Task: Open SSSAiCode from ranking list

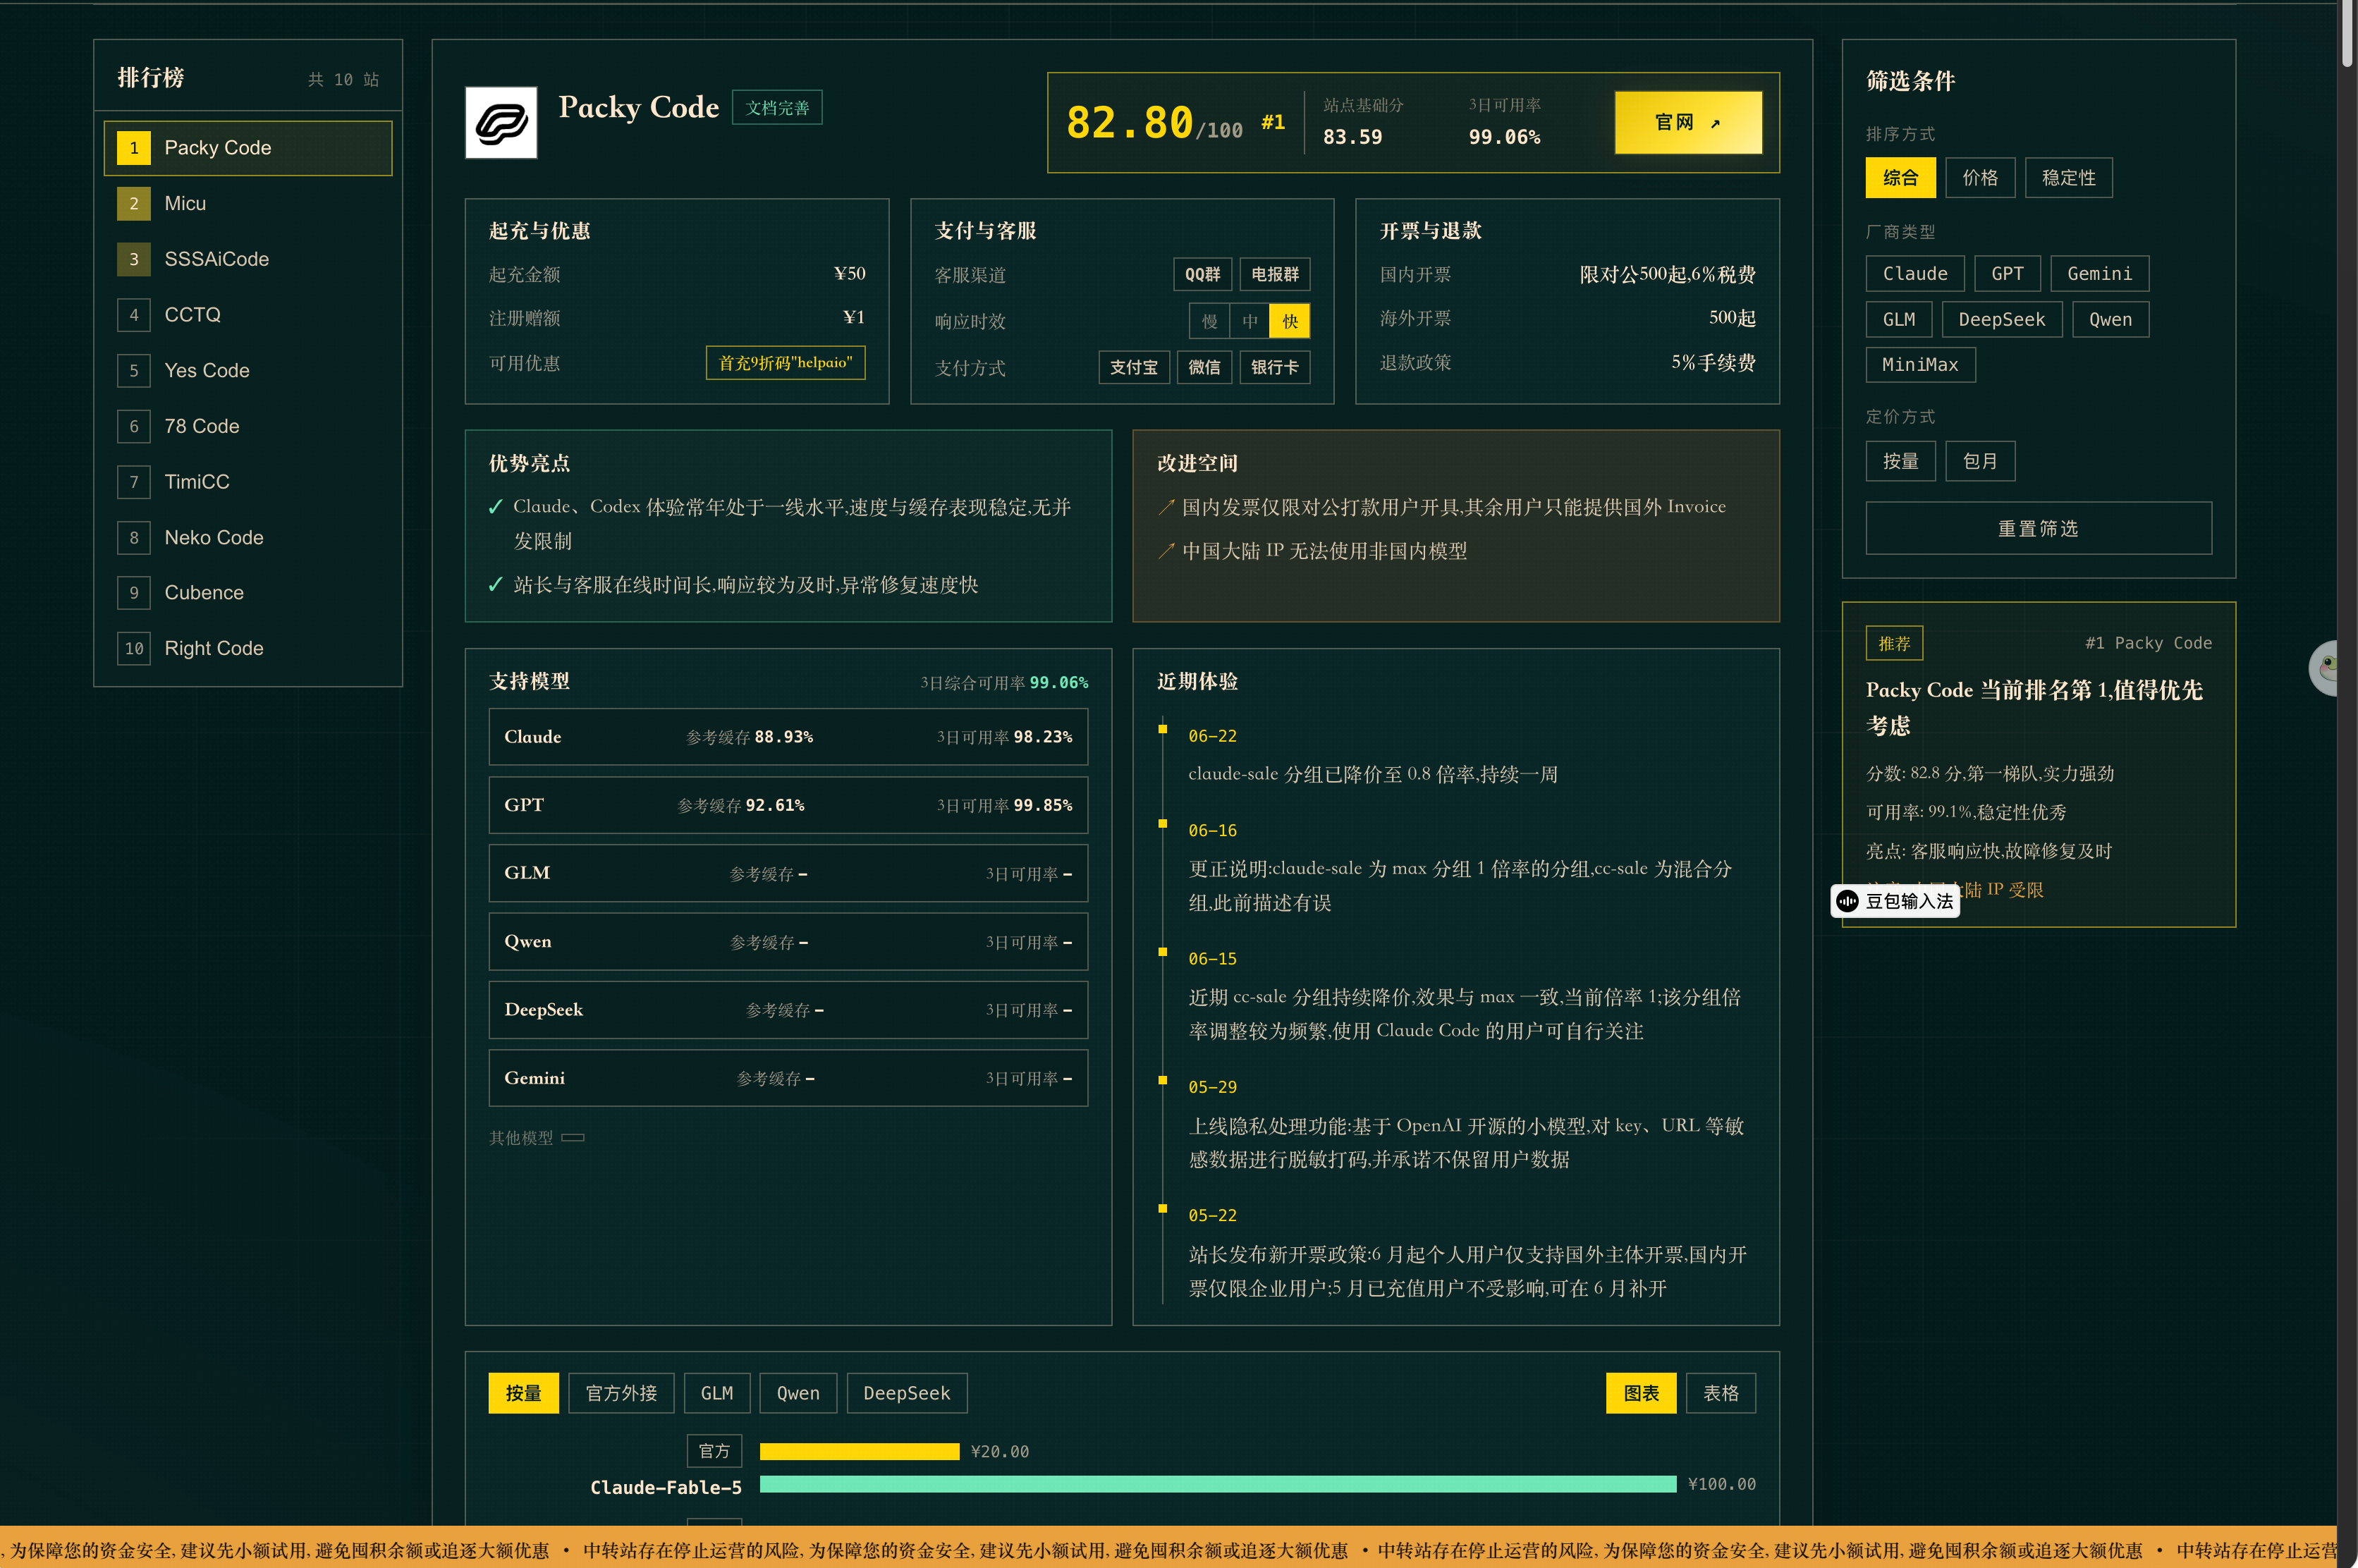Action: [x=248, y=259]
